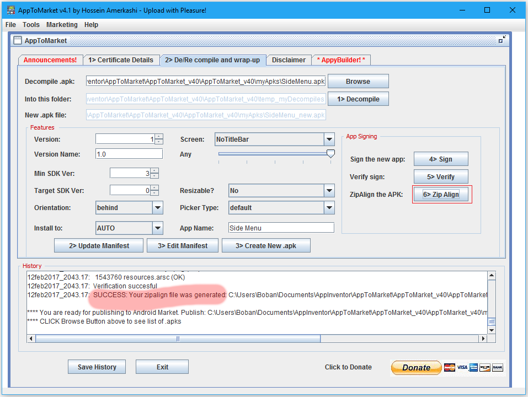Image resolution: width=528 pixels, height=397 pixels.
Task: Click the History horizontal scrollbar thumb
Action: (x=178, y=339)
